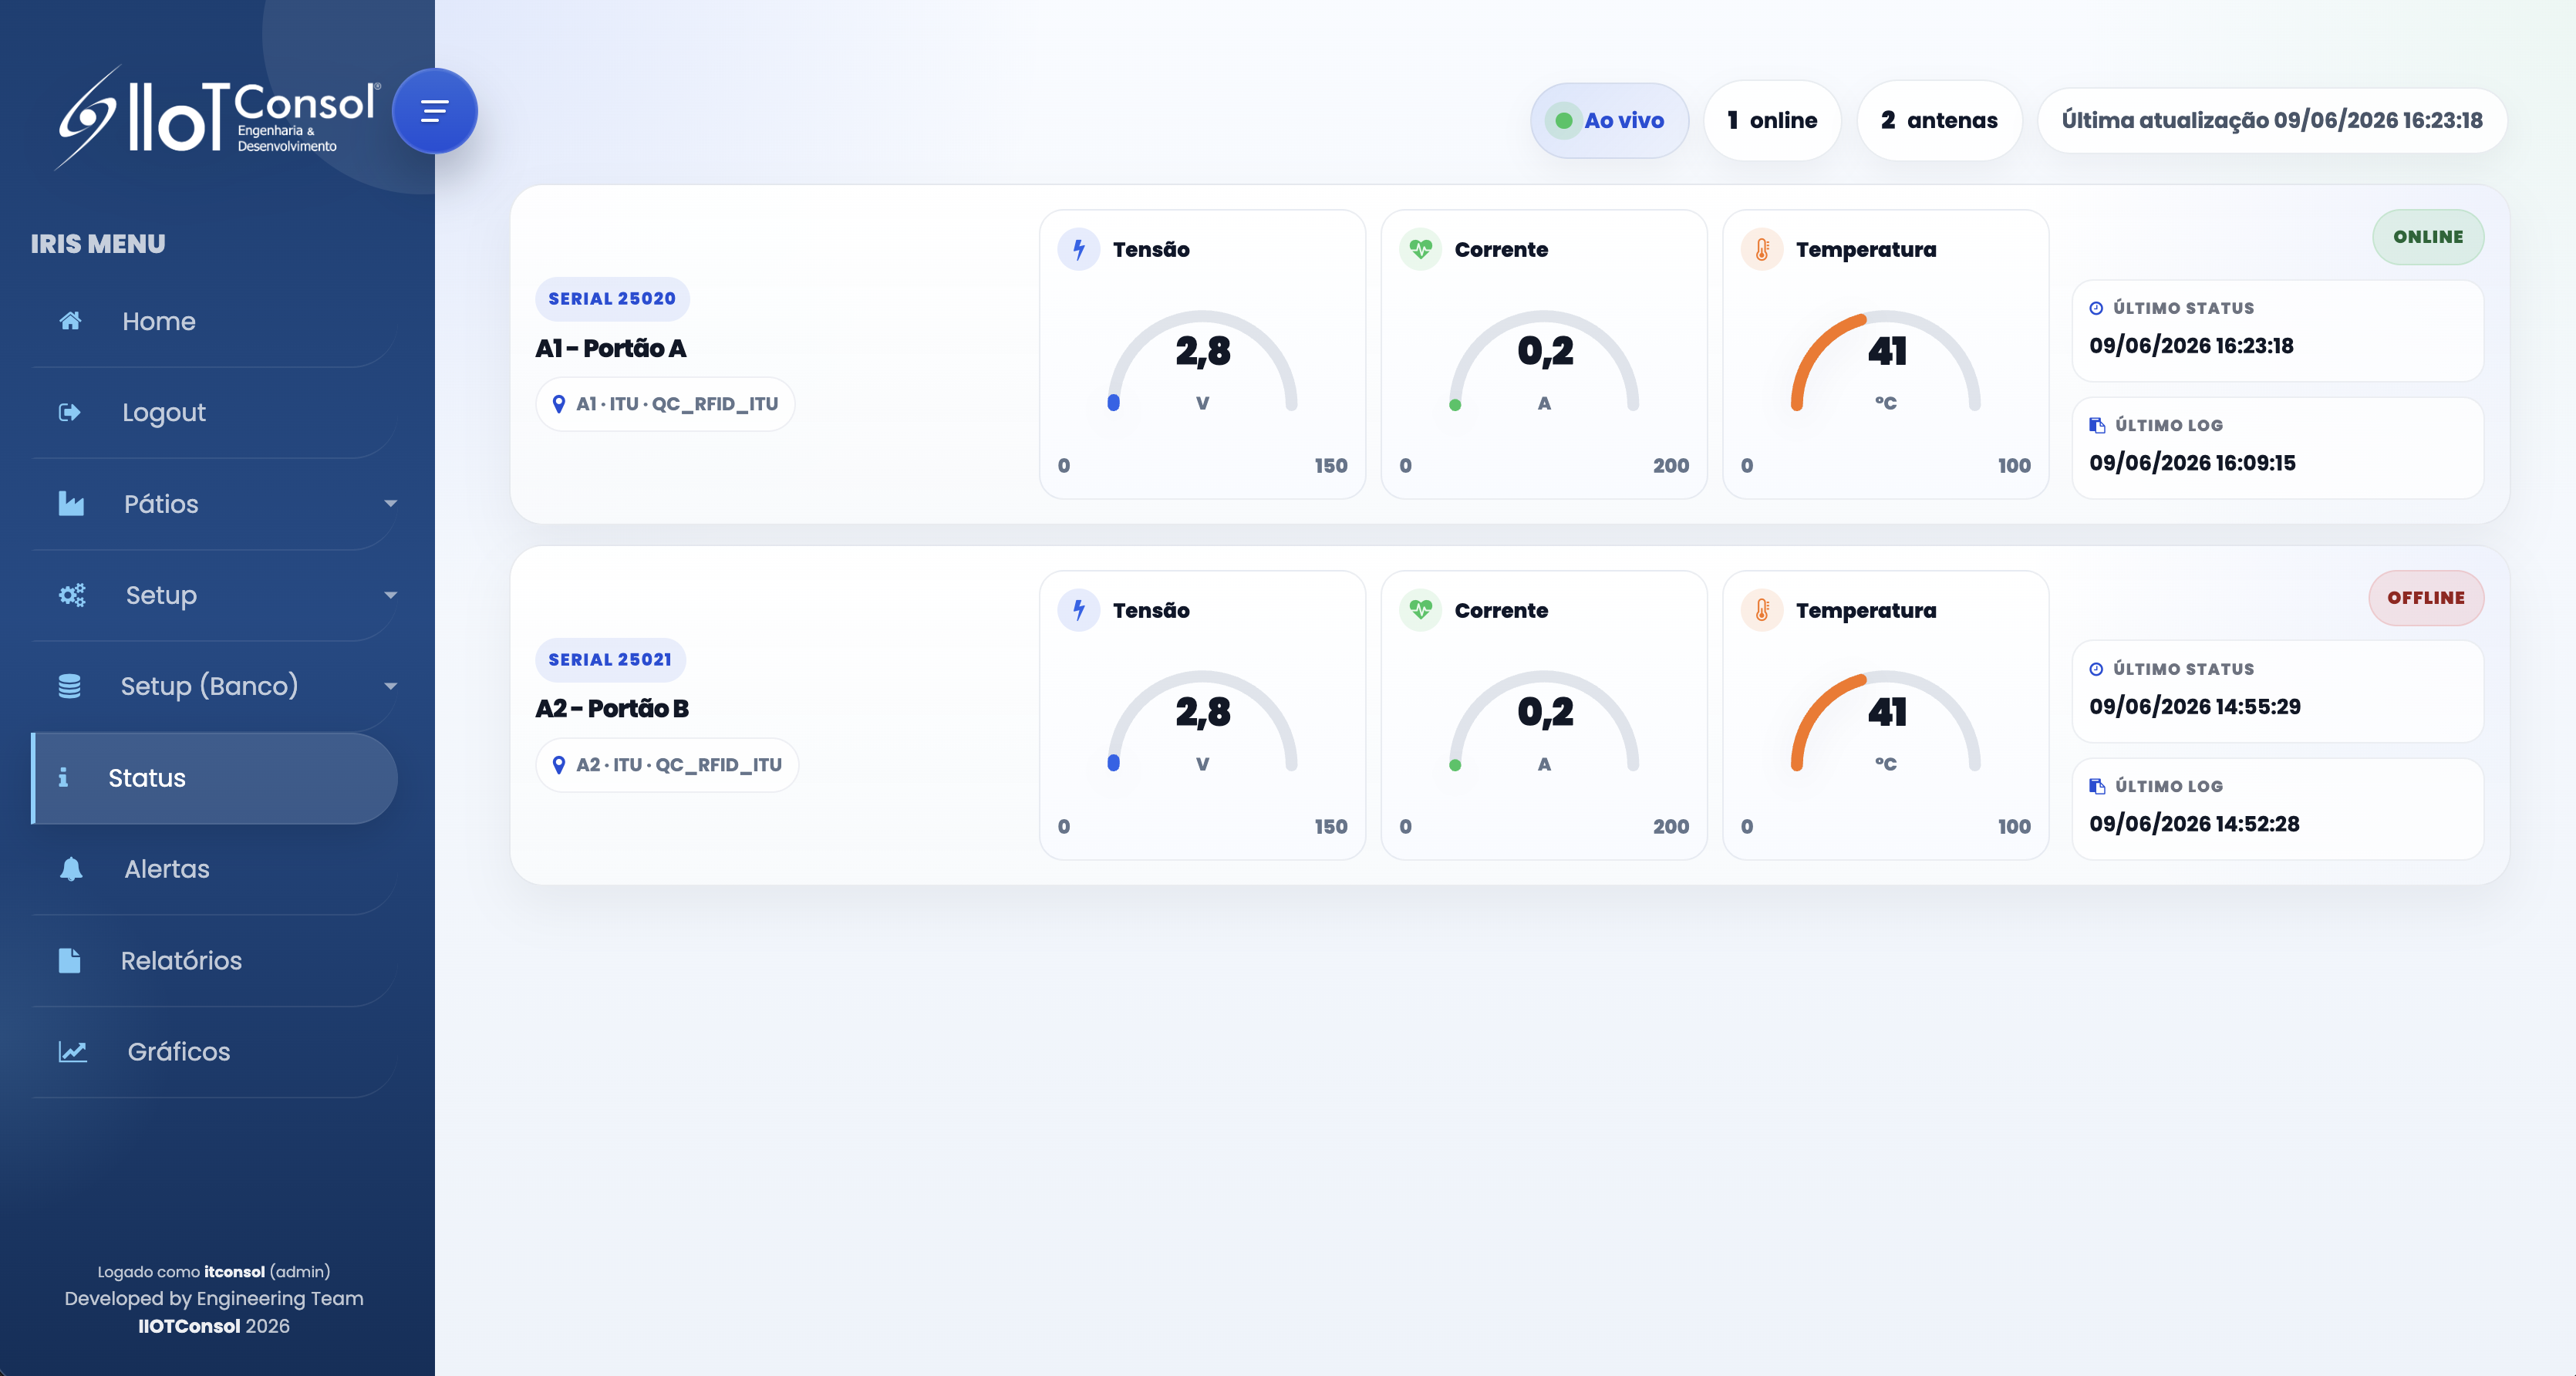Click the Setup gears icon
Screen dimensions: 2576x1376
pyautogui.click(x=72, y=595)
